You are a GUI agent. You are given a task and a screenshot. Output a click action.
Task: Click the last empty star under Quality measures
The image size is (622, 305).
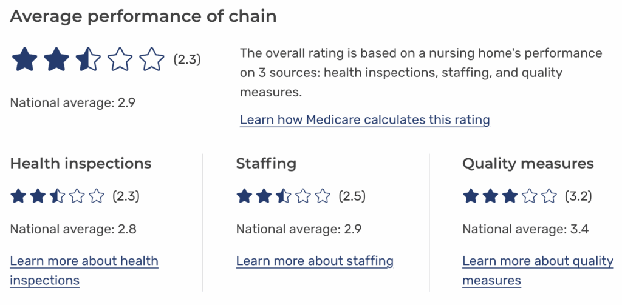click(549, 196)
